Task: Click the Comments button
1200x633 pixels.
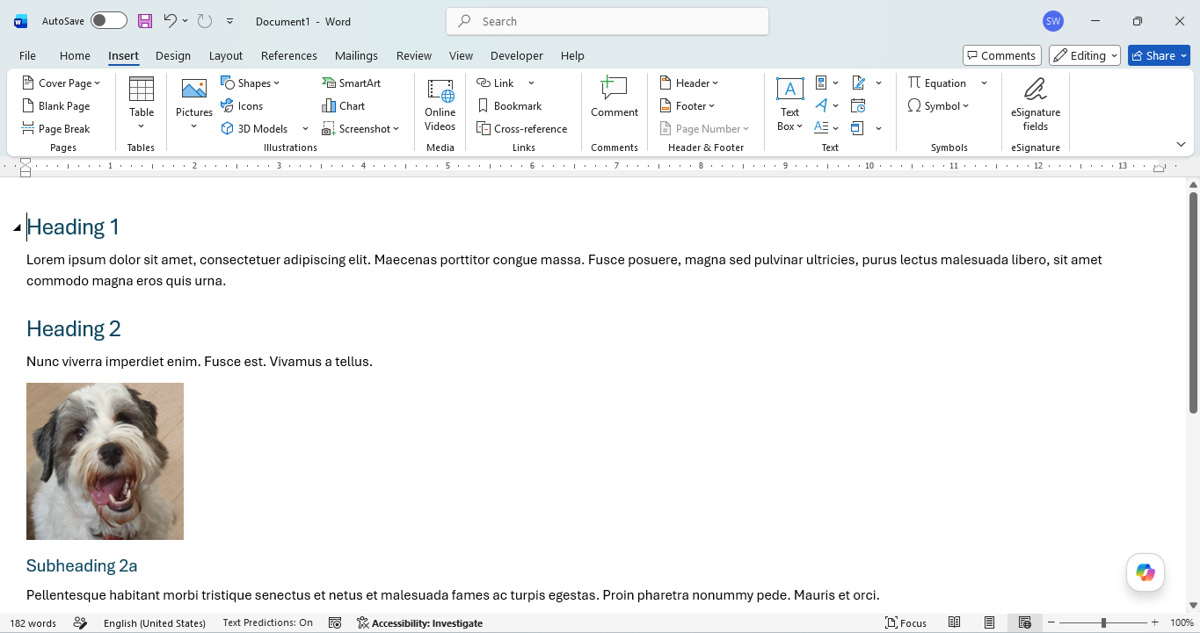Action: pos(1002,55)
